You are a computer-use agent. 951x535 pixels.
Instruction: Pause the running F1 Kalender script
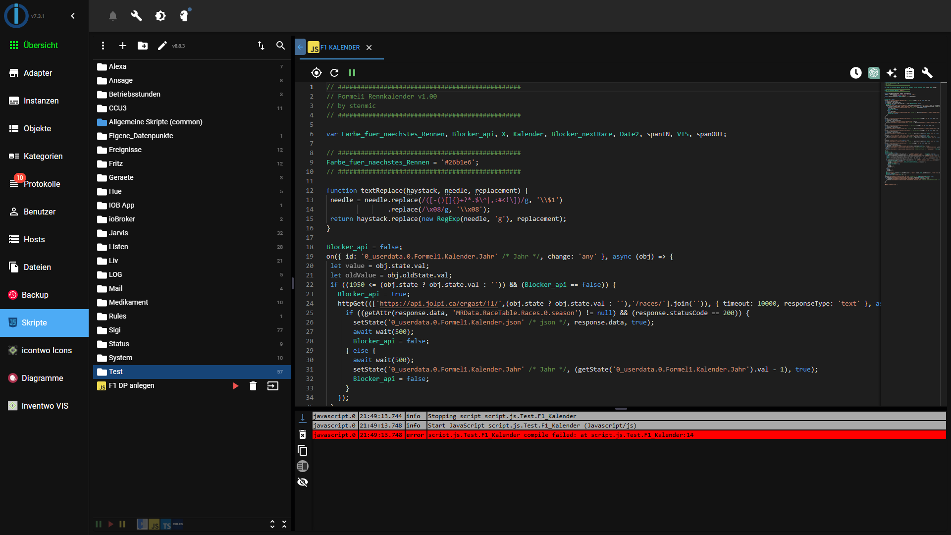352,73
